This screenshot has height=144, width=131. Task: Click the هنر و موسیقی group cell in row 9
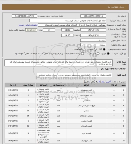[x=43, y=133]
